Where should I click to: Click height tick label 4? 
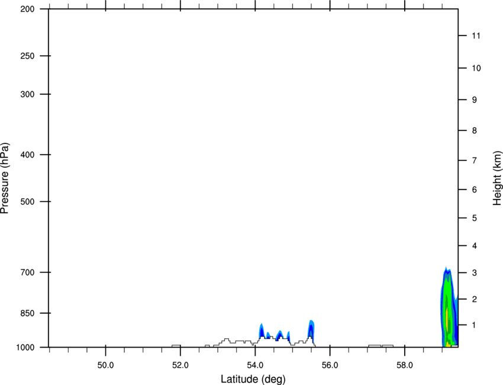point(474,246)
